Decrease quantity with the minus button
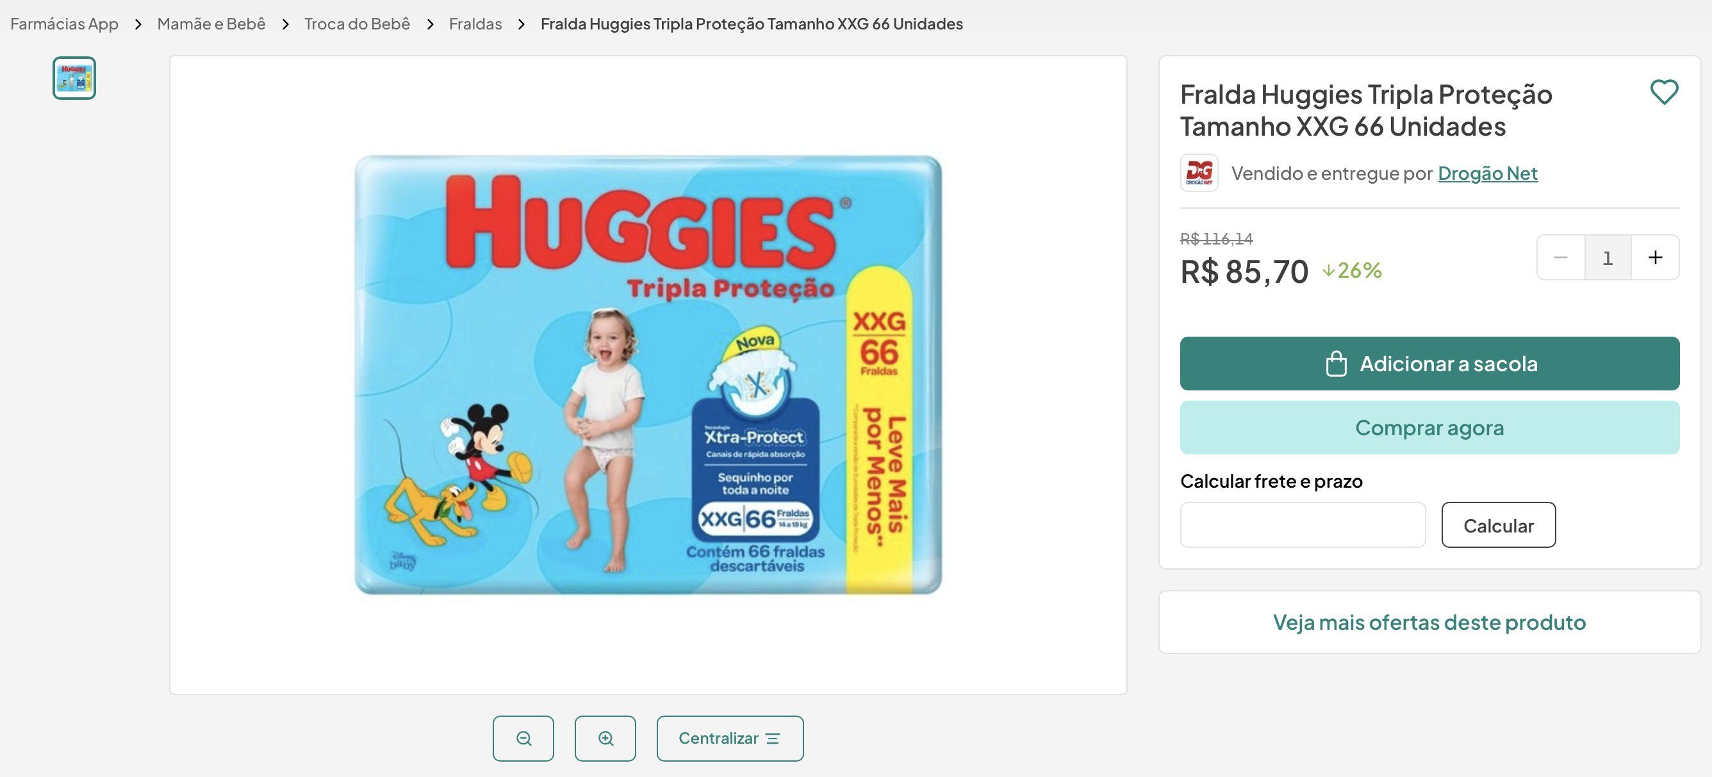The height and width of the screenshot is (777, 1712). pos(1561,257)
